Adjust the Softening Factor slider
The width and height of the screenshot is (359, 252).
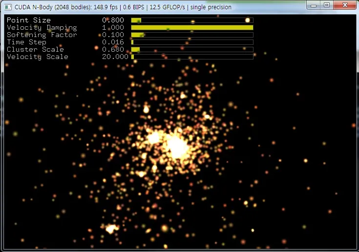192,35
